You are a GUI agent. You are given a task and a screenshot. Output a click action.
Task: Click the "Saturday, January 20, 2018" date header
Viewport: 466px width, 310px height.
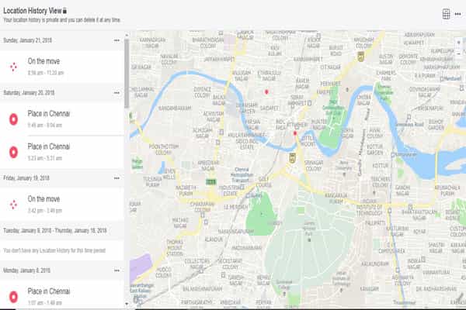coord(29,93)
